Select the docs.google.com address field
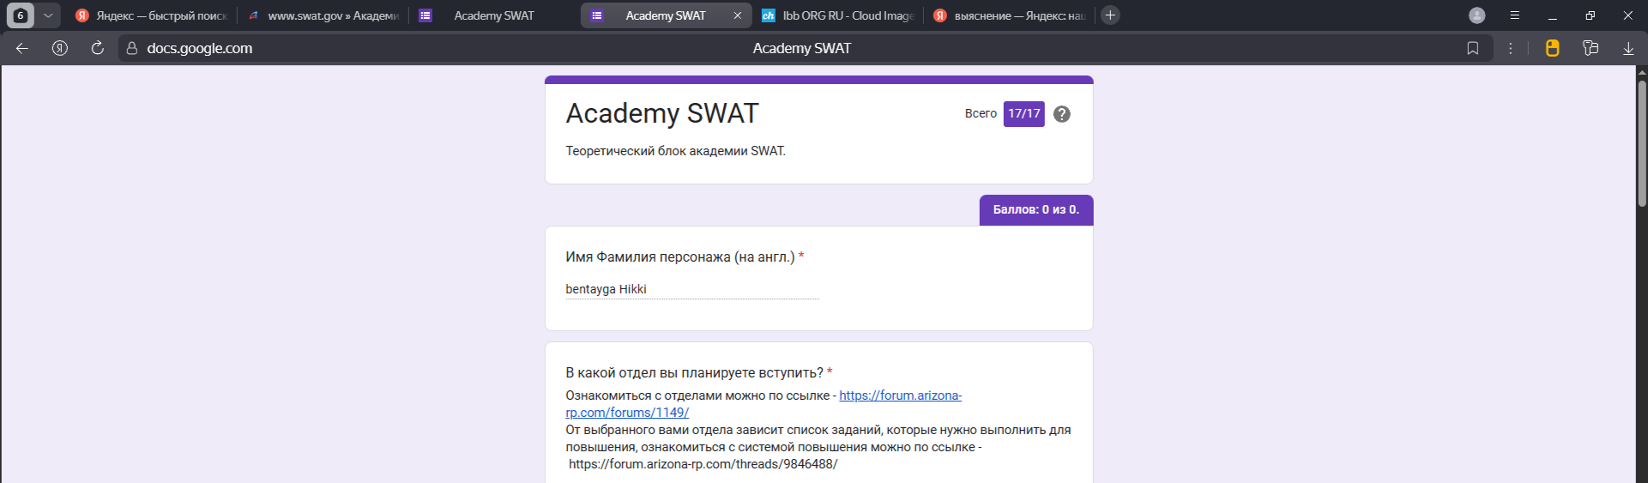Viewport: 1648px width, 483px height. [x=199, y=48]
